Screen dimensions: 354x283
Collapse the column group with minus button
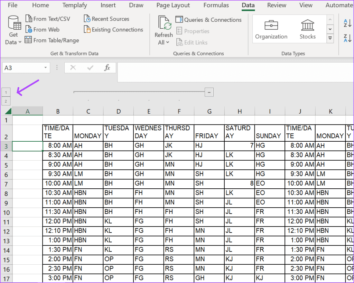click(x=209, y=92)
